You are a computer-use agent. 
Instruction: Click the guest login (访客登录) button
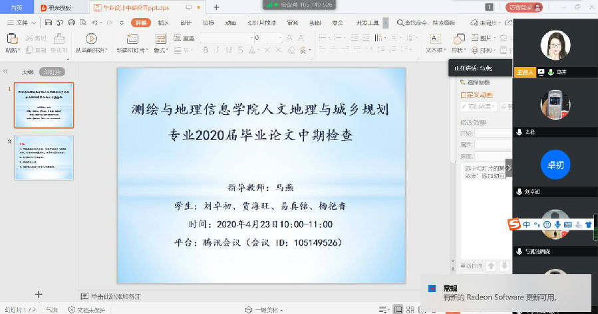524,7
